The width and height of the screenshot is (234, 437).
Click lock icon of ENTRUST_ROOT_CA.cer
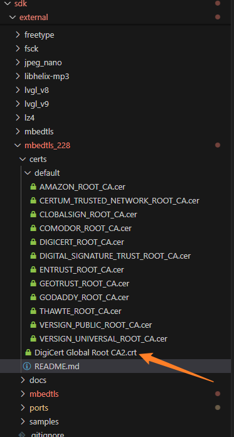(33, 269)
